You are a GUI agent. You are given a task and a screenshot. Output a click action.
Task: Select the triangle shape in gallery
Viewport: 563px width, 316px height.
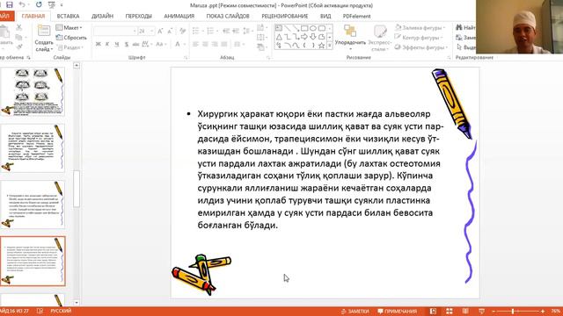[x=279, y=37]
